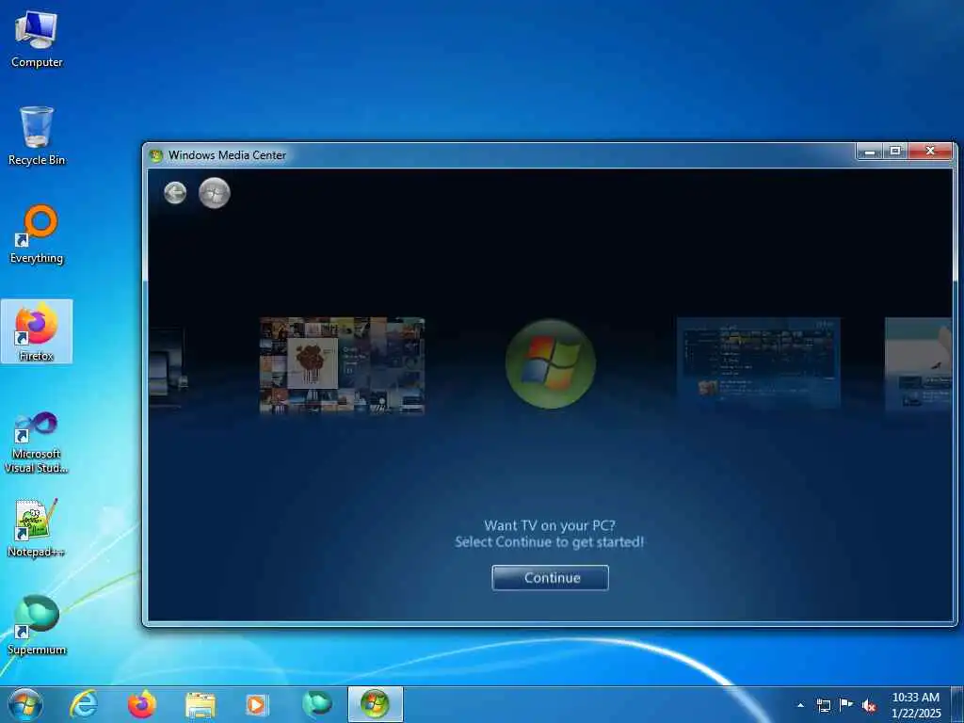
Task: Open Supermium from the taskbar
Action: (317, 704)
